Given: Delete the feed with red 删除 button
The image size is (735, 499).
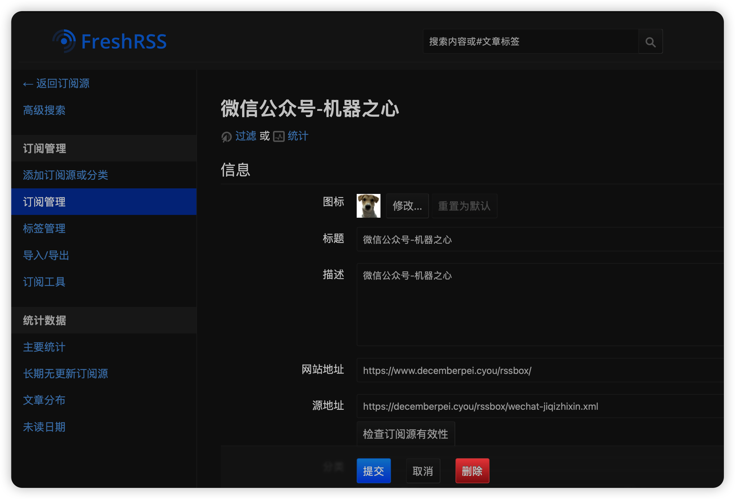Looking at the screenshot, I should pyautogui.click(x=472, y=471).
